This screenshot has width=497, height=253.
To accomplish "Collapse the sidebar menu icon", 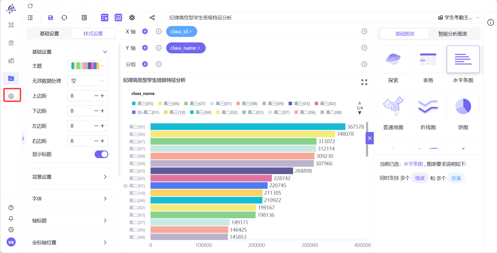I will tap(30, 18).
